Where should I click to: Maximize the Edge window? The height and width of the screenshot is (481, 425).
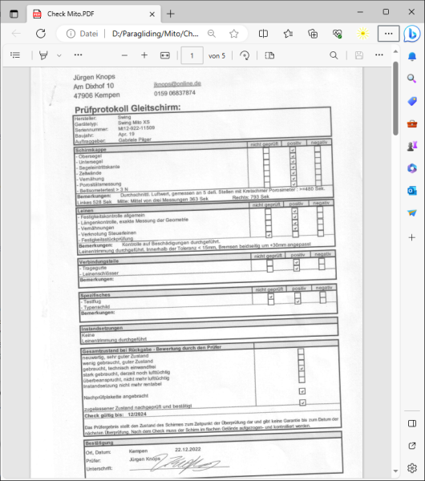click(x=386, y=12)
